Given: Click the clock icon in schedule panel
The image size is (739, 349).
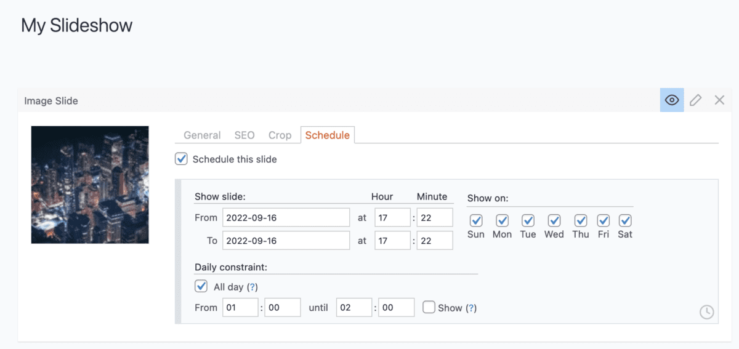Looking at the screenshot, I should (706, 313).
